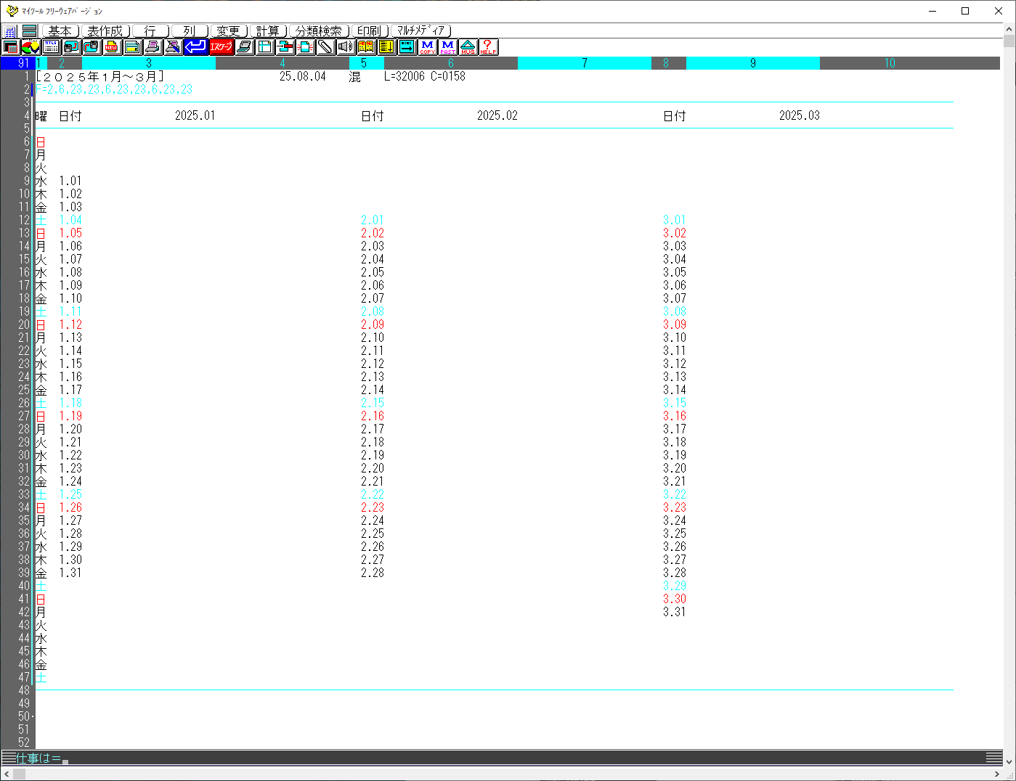Click the insert row red arrow icon
Image resolution: width=1016 pixels, height=781 pixels.
coord(285,47)
